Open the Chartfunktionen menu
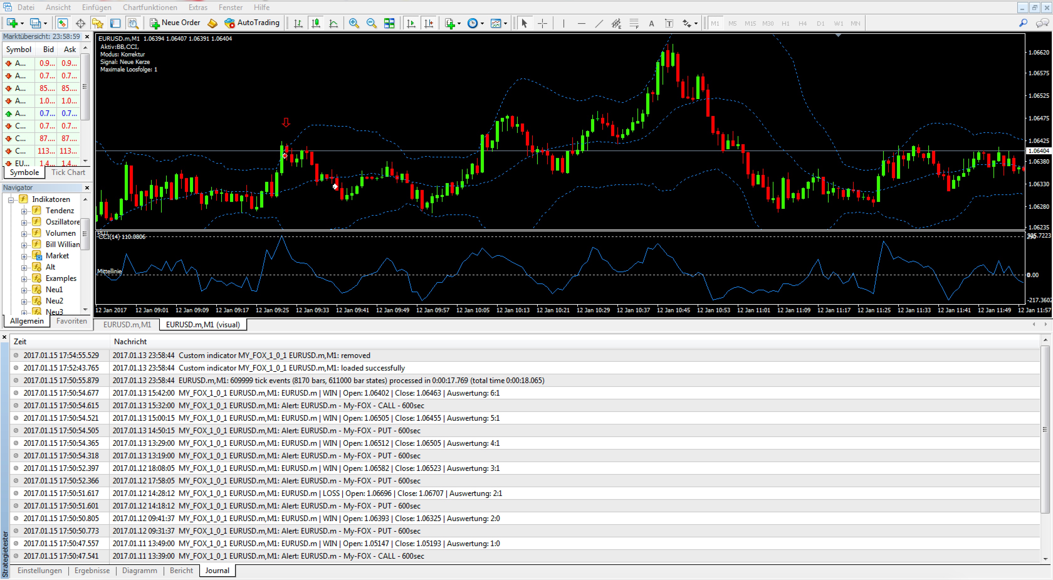This screenshot has height=580, width=1053. tap(149, 7)
